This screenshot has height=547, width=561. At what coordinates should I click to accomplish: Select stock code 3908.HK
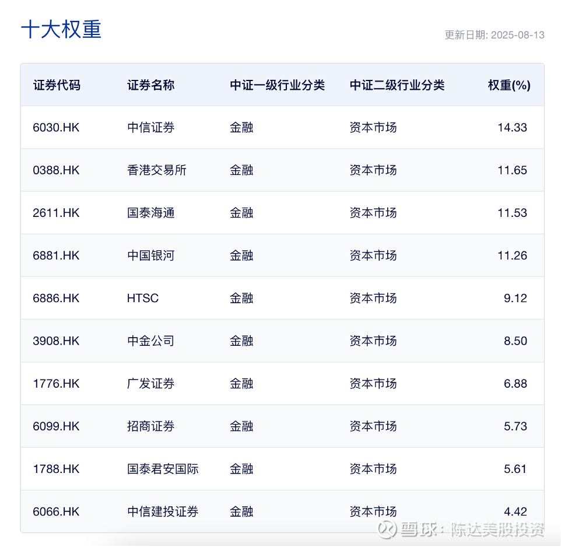click(56, 341)
